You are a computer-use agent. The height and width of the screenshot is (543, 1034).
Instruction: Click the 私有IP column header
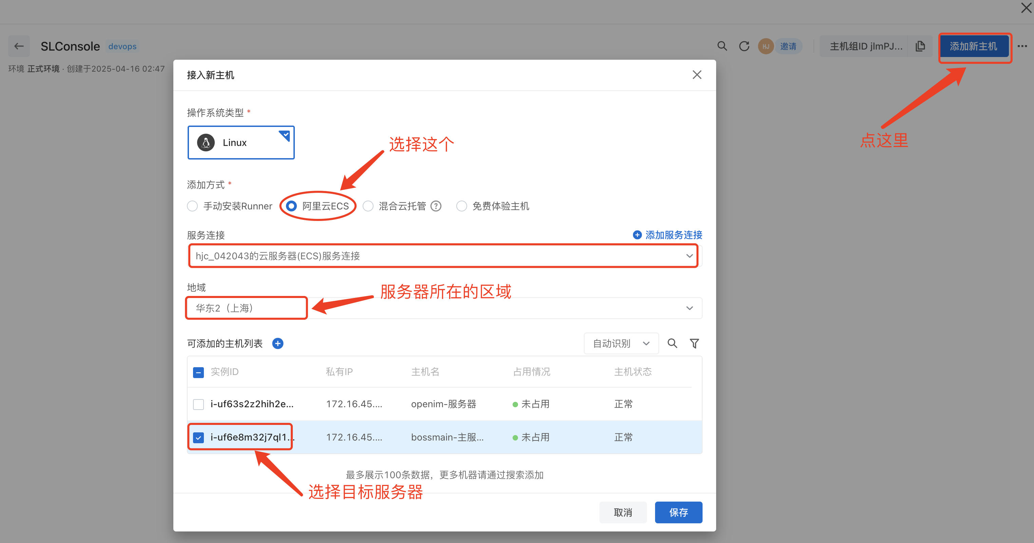click(x=339, y=372)
